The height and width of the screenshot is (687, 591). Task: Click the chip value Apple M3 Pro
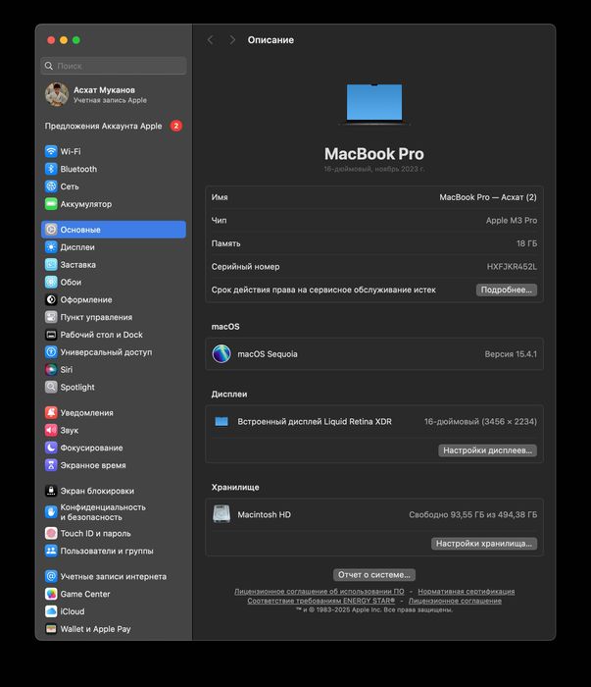pyautogui.click(x=512, y=221)
